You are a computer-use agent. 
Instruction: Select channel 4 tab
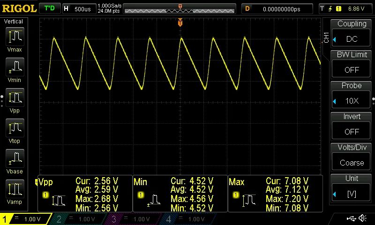point(188,219)
